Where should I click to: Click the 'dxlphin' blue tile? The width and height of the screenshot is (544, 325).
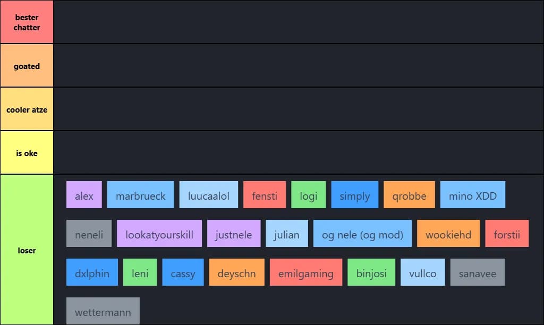92,272
